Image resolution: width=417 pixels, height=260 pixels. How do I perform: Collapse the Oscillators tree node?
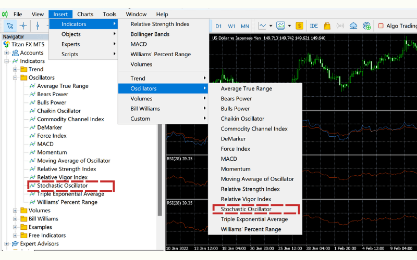(15, 77)
